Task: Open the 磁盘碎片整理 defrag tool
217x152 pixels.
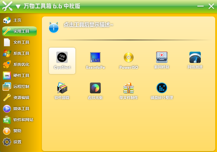Action: [x=162, y=91]
